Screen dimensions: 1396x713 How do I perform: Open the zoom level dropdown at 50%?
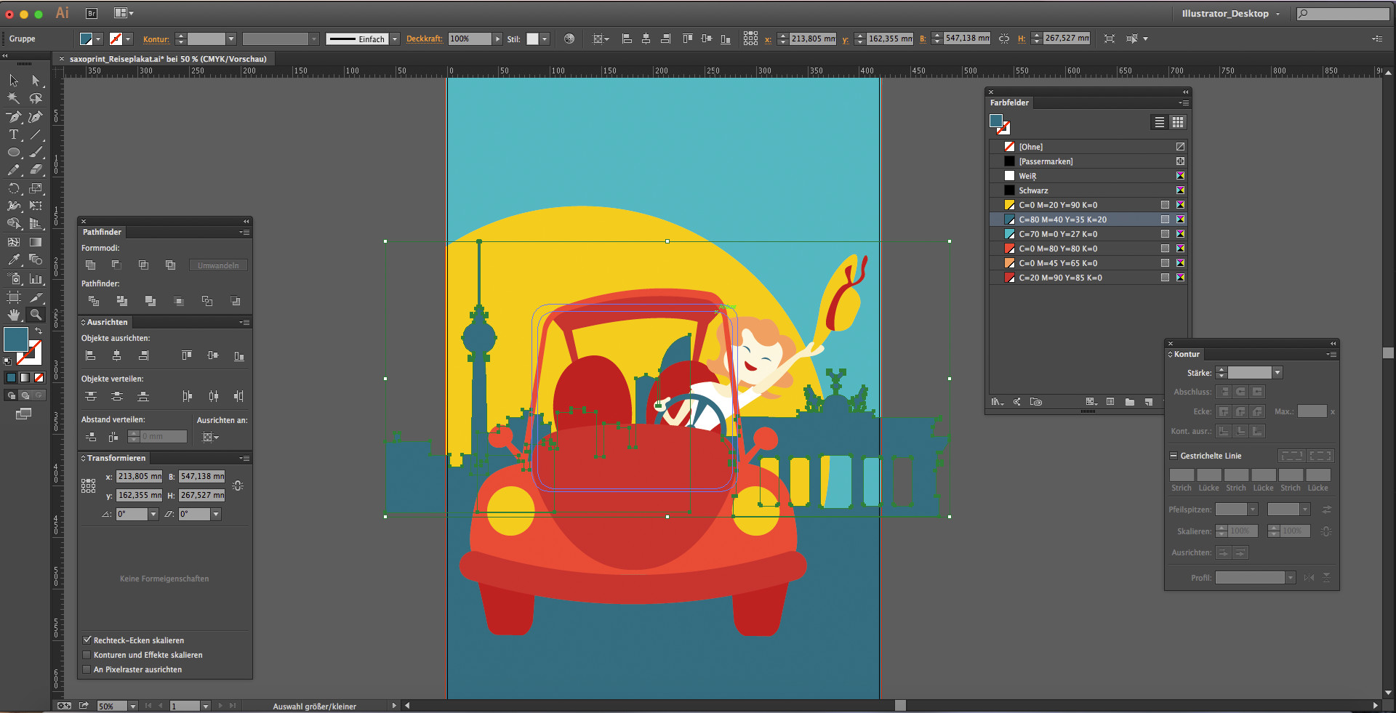click(132, 706)
